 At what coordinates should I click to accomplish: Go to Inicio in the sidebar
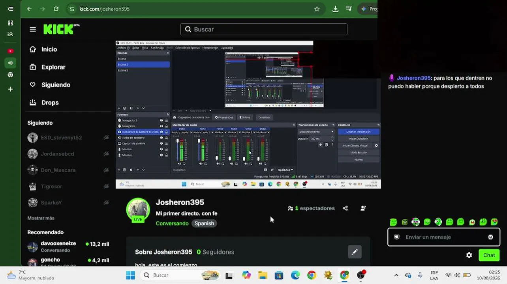coord(43,49)
